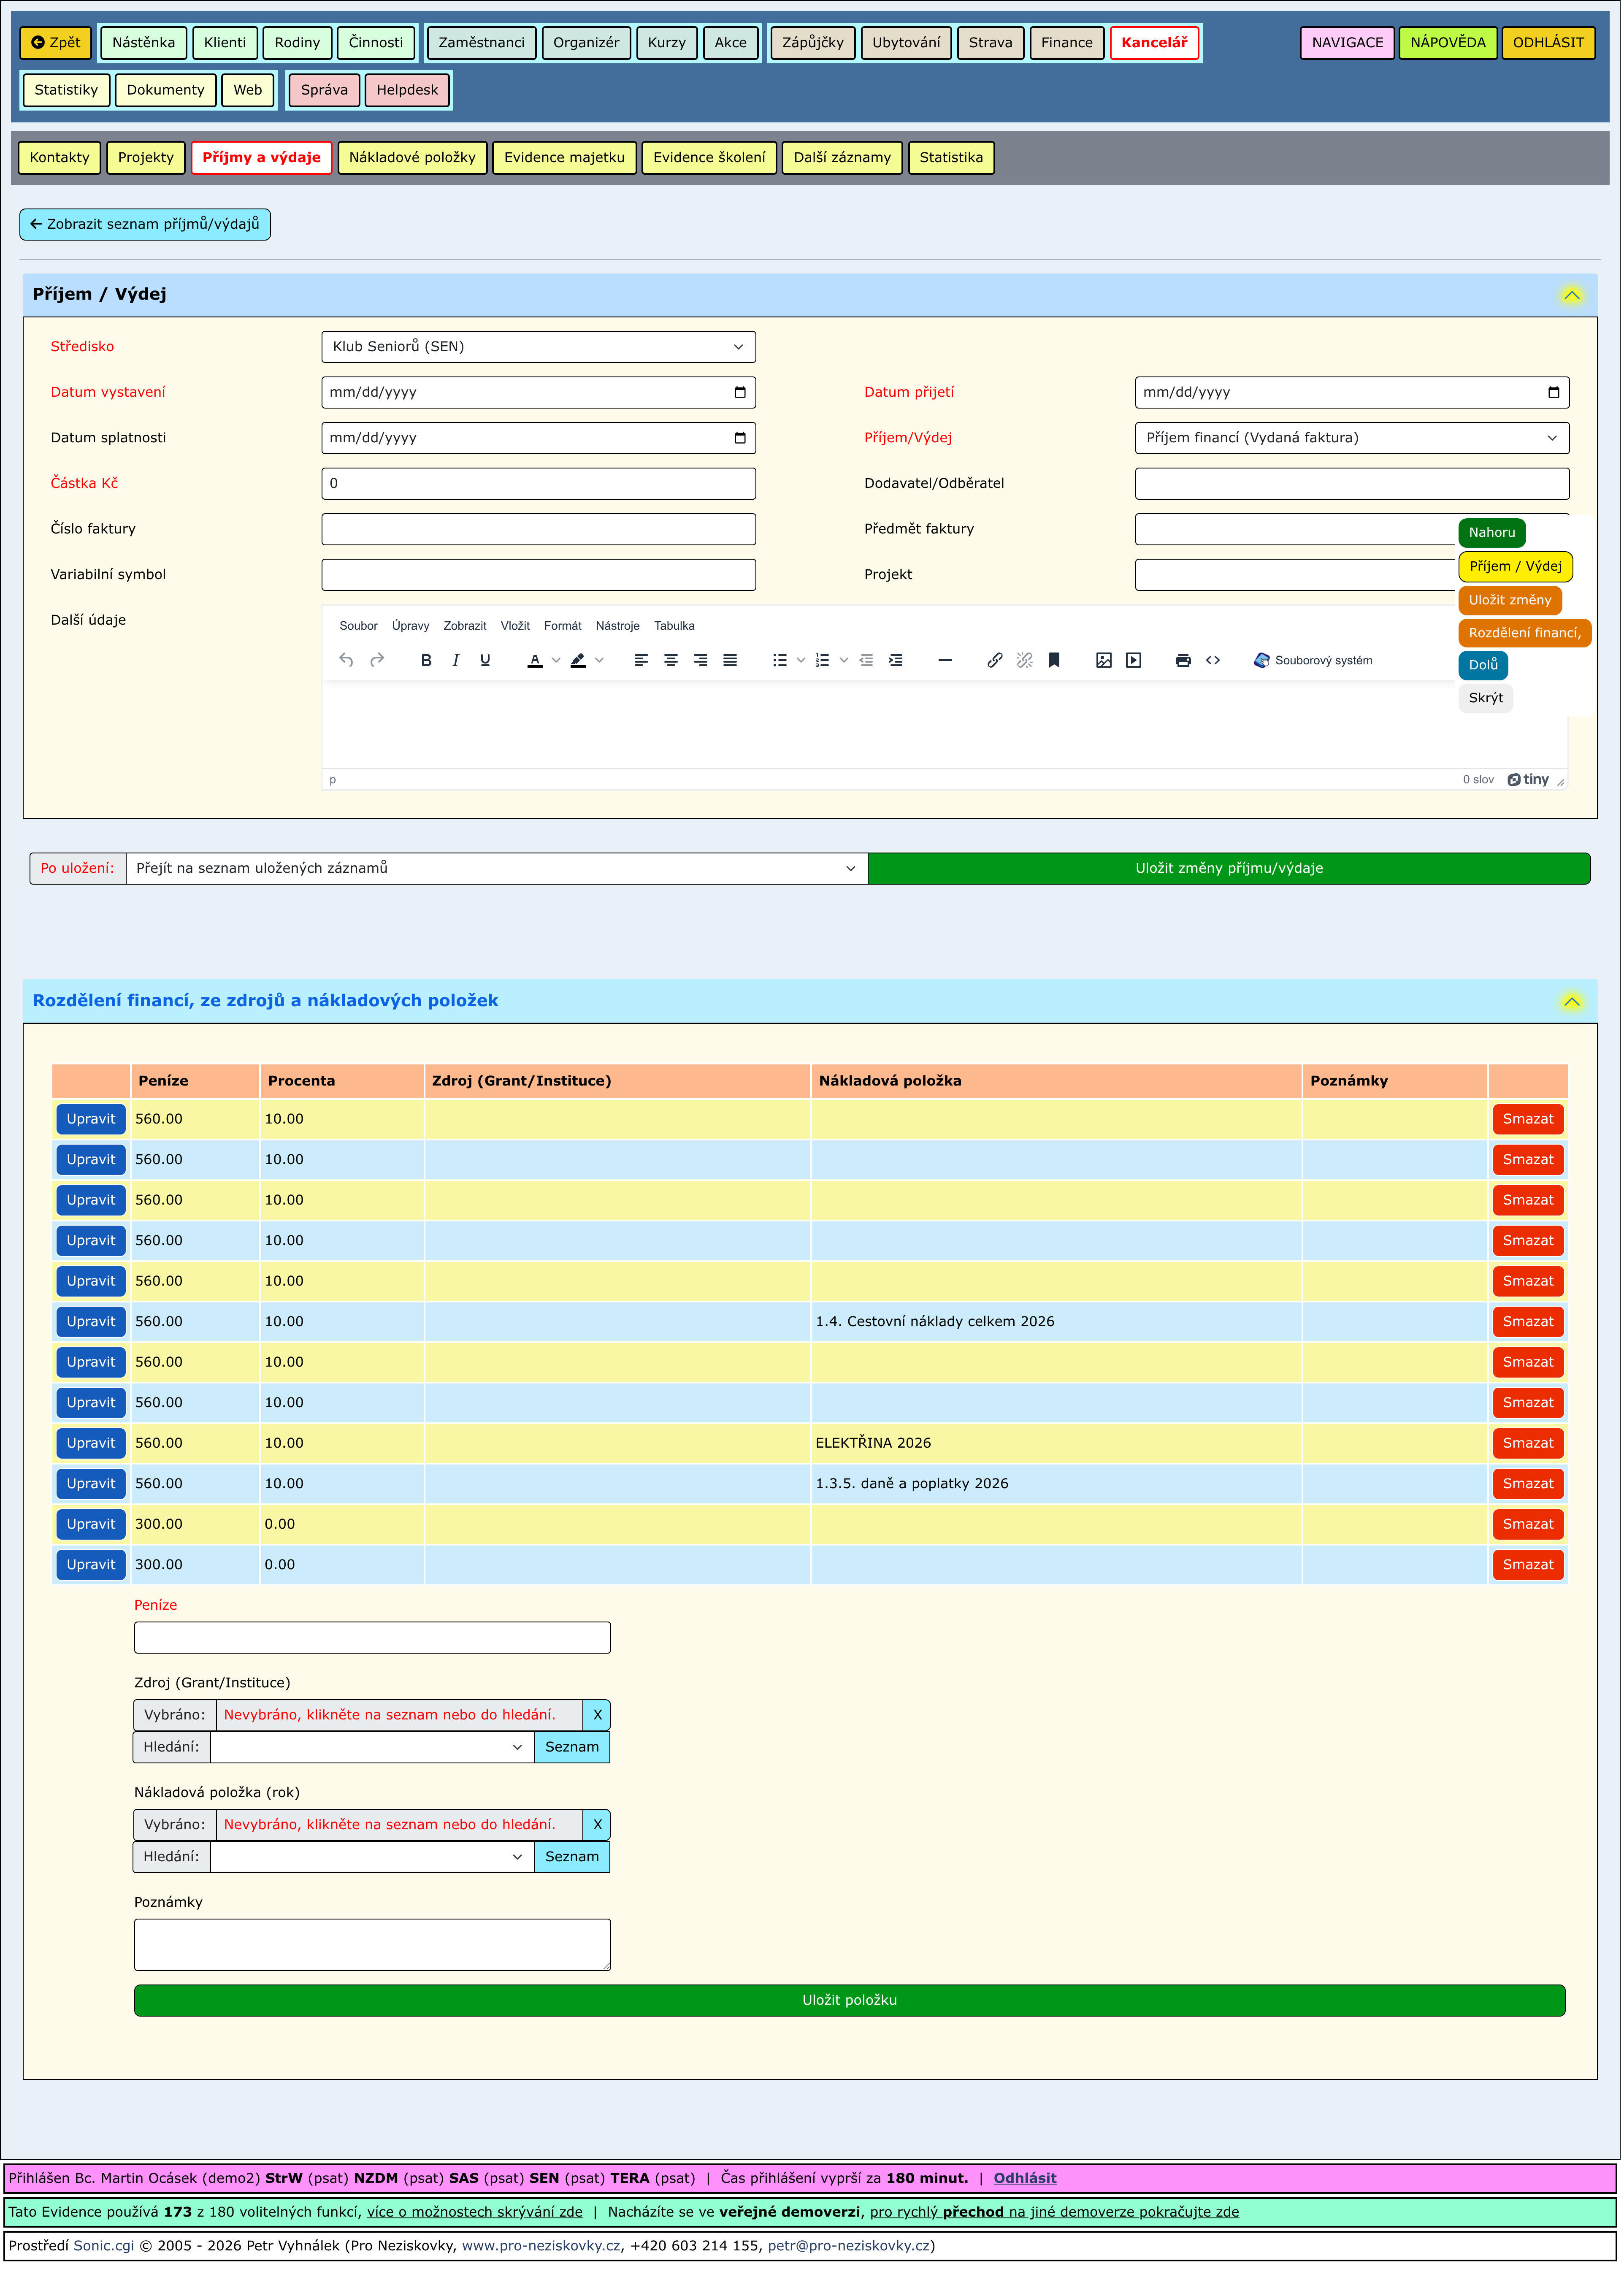The width and height of the screenshot is (1624, 2285).
Task: Click the bookmark anchor icon
Action: click(1054, 661)
